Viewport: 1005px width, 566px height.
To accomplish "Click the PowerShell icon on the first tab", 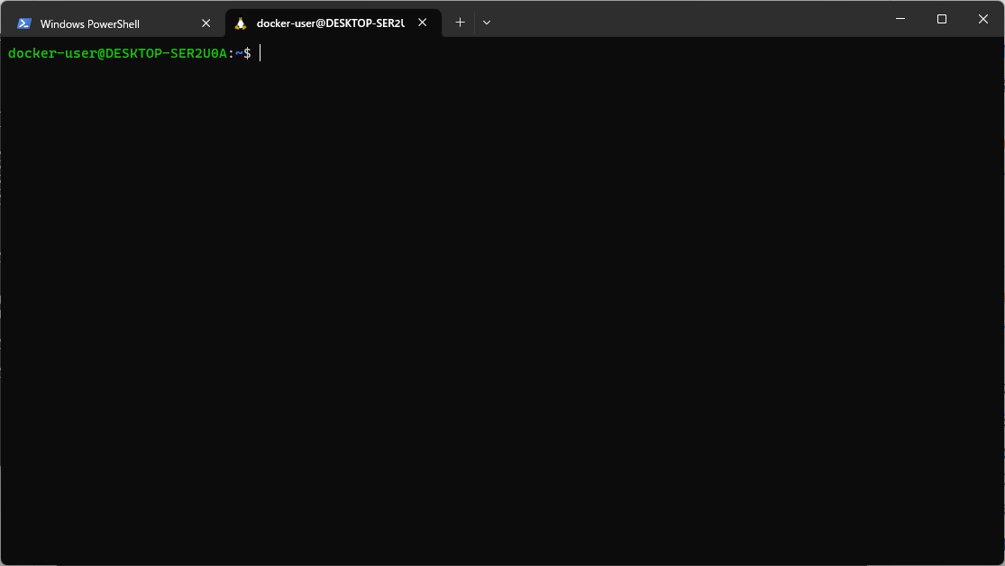I will click(23, 22).
